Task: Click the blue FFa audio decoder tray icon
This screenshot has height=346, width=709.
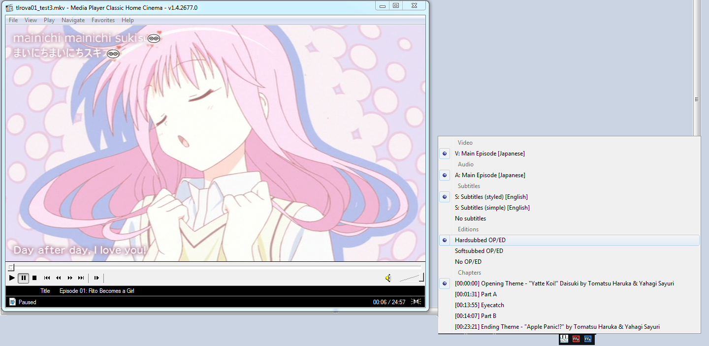Action: [x=588, y=339]
